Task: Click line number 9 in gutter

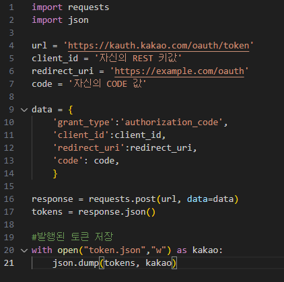Action: tap(11, 110)
